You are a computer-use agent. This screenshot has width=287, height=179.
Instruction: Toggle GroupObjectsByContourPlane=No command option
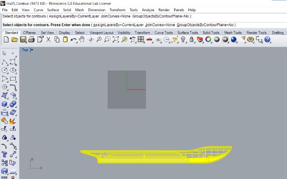tap(205, 25)
